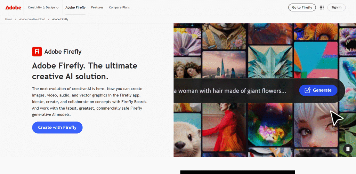
Task: Click the Adobe Creative Cloud breadcrumb
Action: 32,19
